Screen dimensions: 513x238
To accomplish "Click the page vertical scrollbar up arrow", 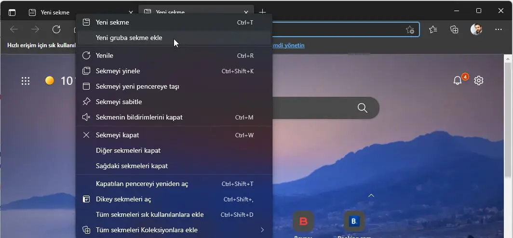I will (x=508, y=59).
